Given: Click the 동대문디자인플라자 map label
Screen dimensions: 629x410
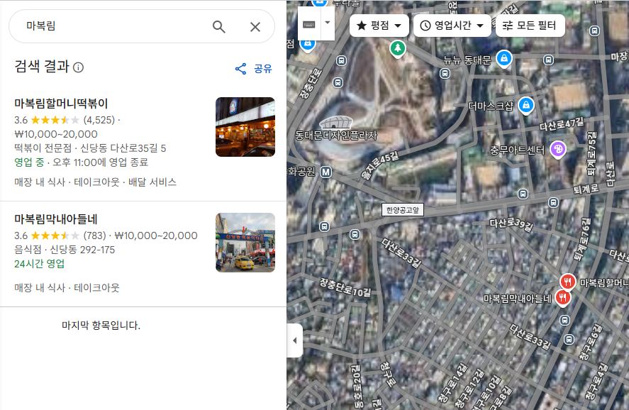Looking at the screenshot, I should [x=336, y=135].
